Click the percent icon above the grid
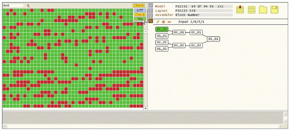The width and height of the screenshot is (290, 131). [x=28, y=5]
